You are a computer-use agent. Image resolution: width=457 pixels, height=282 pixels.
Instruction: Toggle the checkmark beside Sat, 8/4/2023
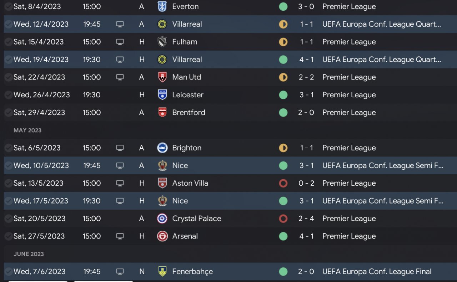[x=8, y=6]
